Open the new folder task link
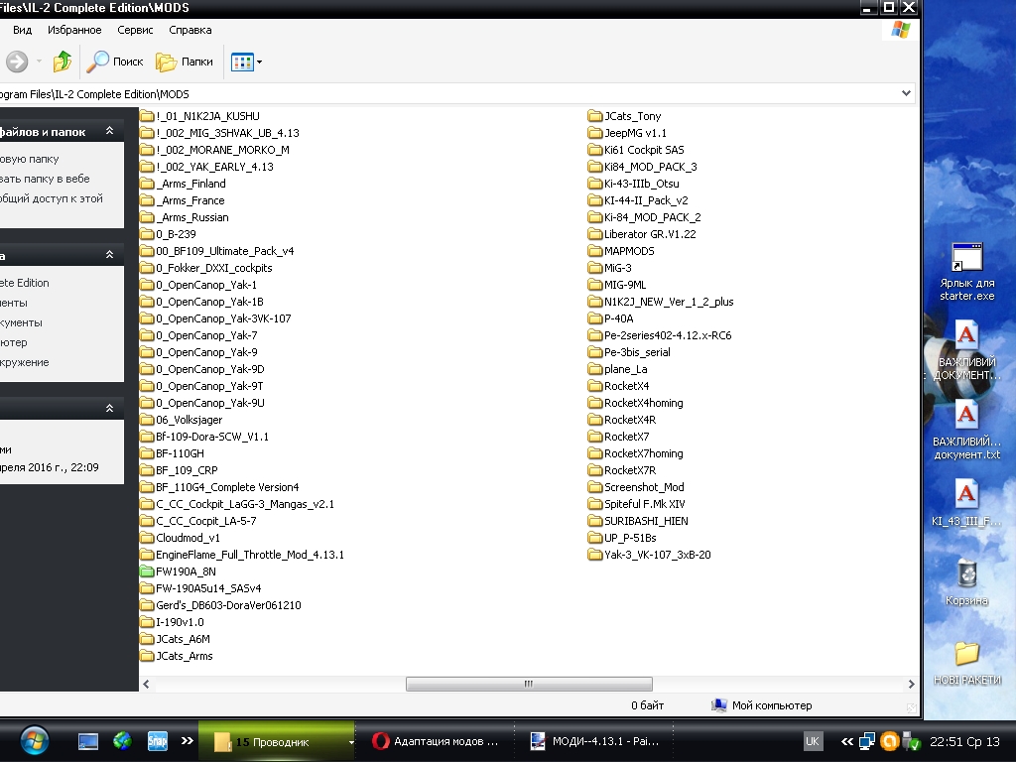This screenshot has height=762, width=1016. [x=29, y=159]
